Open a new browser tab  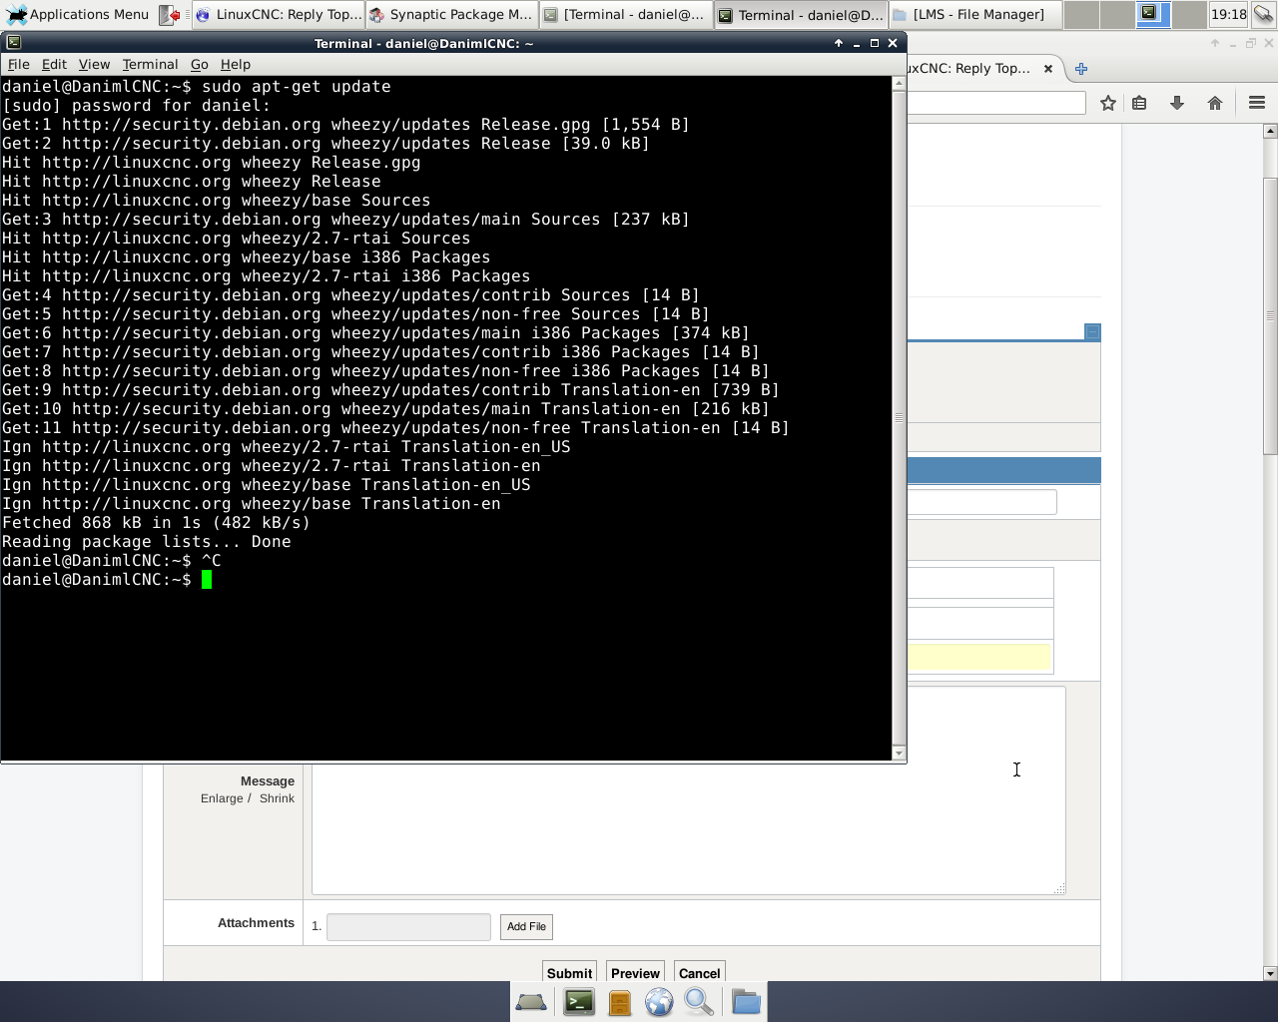pos(1081,69)
